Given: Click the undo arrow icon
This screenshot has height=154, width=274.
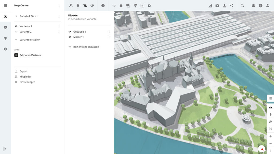Looking at the screenshot, I should [x=114, y=5].
